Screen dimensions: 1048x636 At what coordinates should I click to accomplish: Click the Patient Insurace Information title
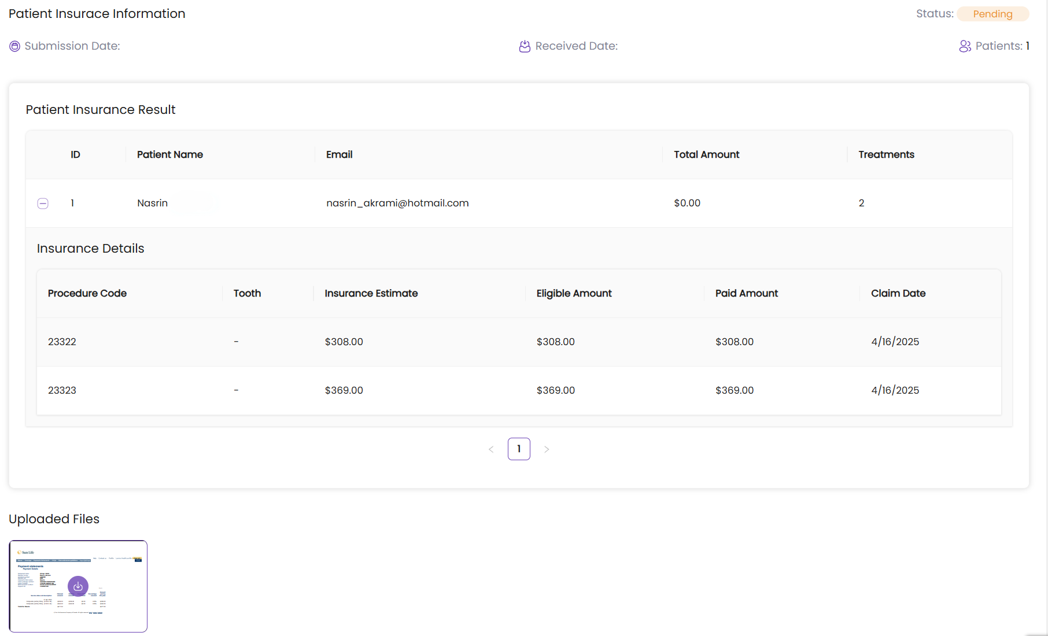pyautogui.click(x=97, y=14)
